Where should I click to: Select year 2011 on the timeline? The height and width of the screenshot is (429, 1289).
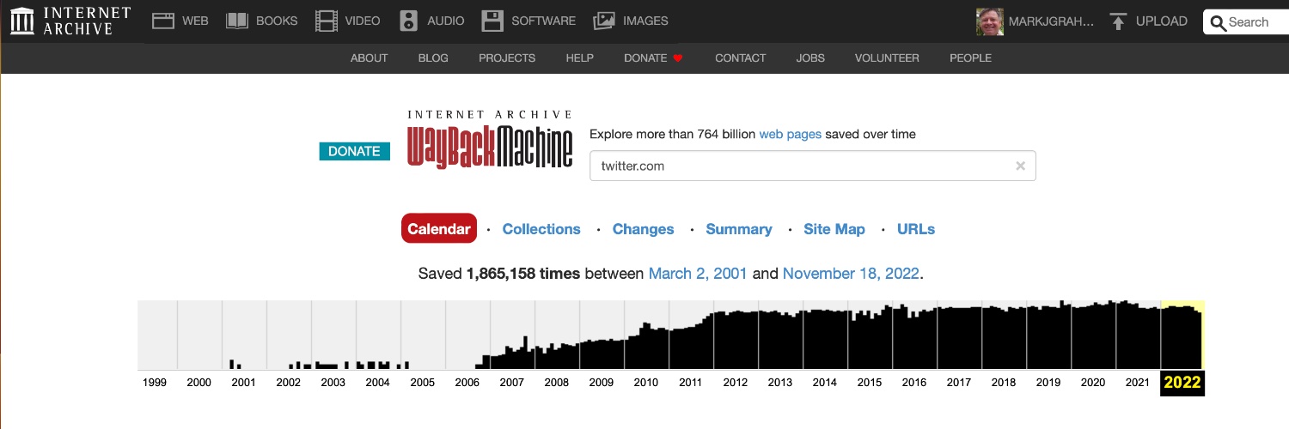pyautogui.click(x=691, y=383)
